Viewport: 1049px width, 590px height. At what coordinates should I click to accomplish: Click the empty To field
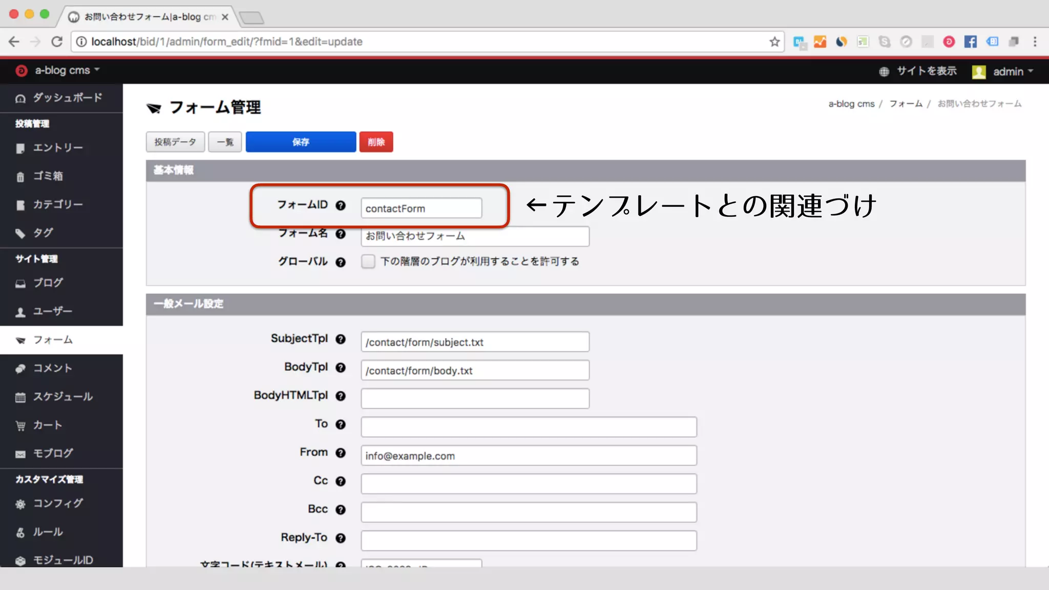pyautogui.click(x=529, y=427)
